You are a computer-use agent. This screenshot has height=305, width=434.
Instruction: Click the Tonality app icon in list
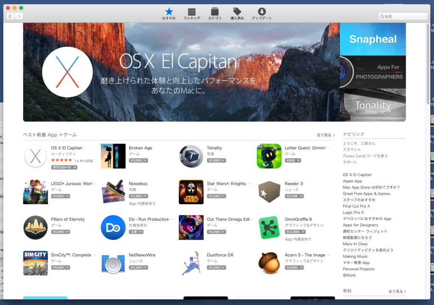191,156
